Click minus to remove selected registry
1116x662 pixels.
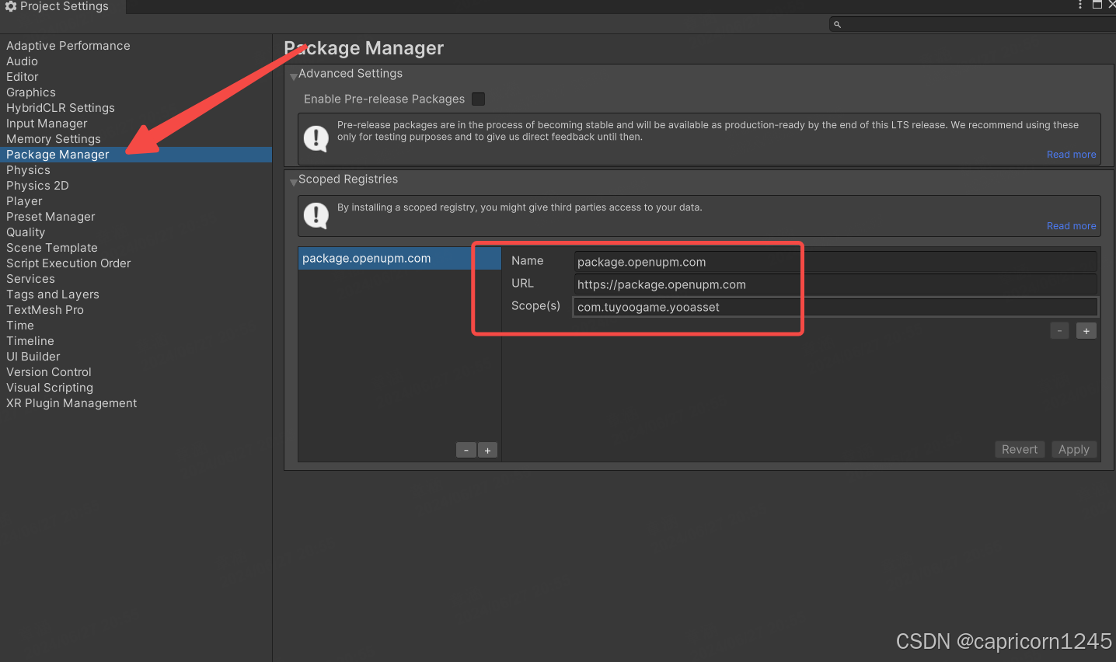[x=466, y=451]
